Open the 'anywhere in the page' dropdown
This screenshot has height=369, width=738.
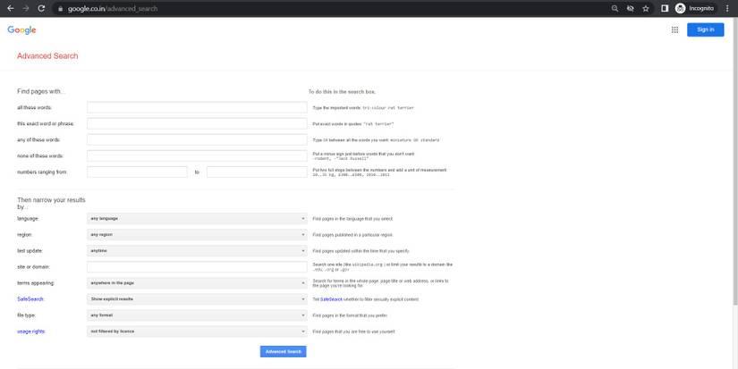click(197, 283)
